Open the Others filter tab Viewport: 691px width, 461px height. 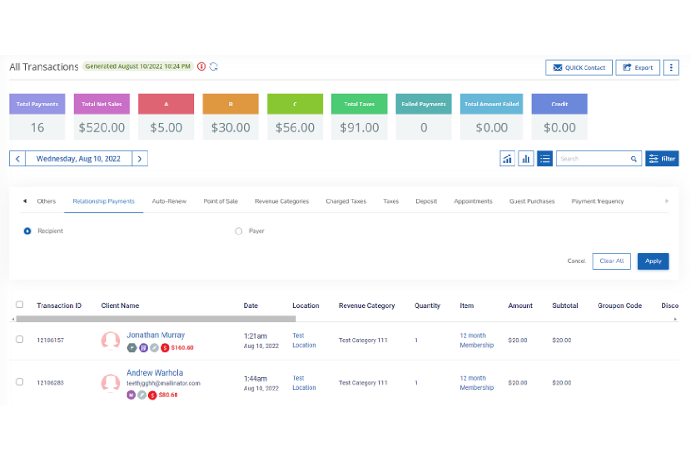(x=46, y=201)
